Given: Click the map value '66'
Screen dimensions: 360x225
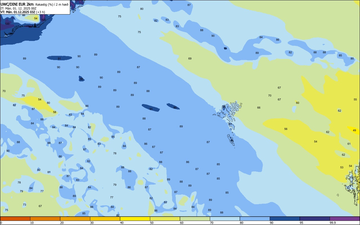Looking at the screenshot, I should pyautogui.click(x=259, y=108).
